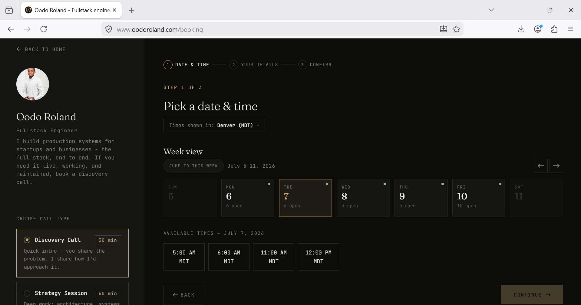This screenshot has width=581, height=305.
Task: Open the browser tab list icon
Action: coord(9,10)
